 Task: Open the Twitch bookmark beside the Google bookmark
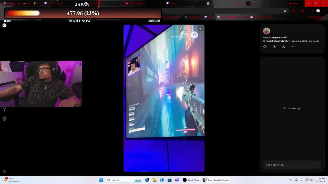tap(209, 17)
